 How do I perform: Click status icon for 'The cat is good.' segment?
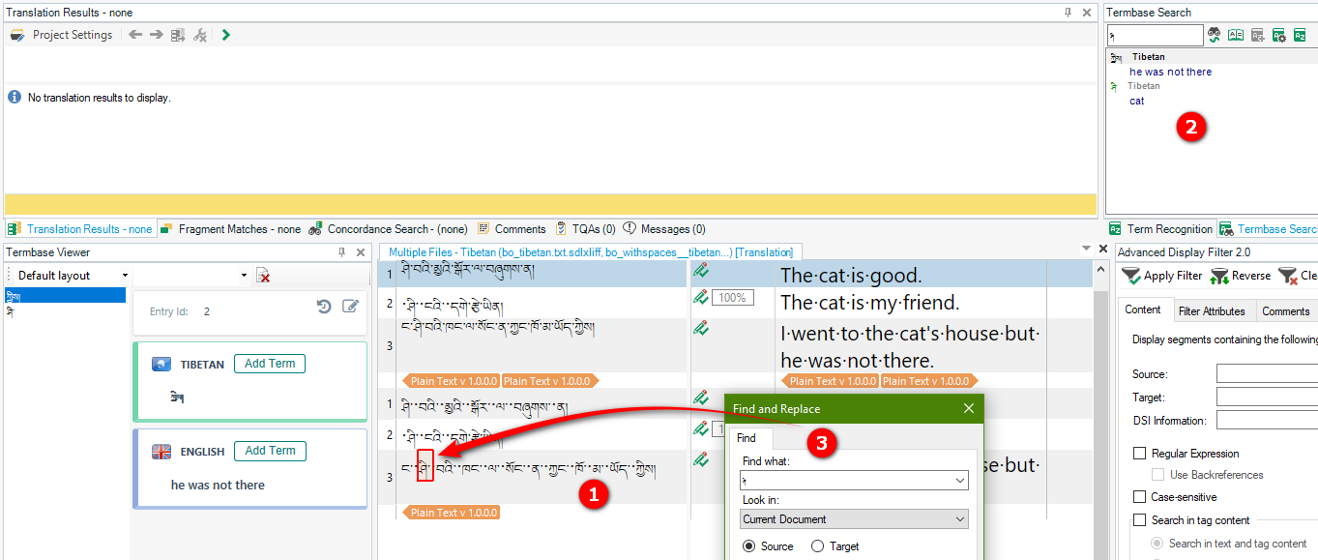[701, 271]
